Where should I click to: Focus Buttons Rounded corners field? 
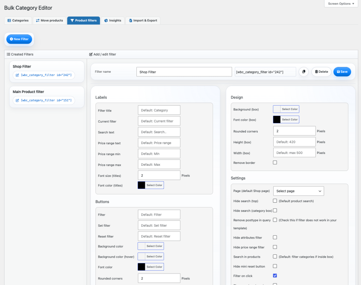(159, 278)
